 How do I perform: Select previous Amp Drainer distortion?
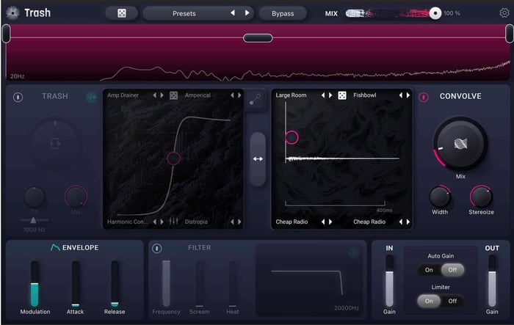(x=154, y=95)
